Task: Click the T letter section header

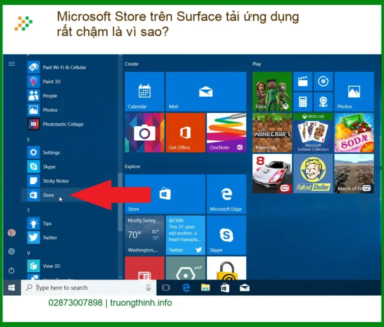Action: (28, 210)
